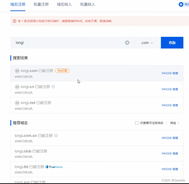Click the red maintenance notice message text

[65, 21]
